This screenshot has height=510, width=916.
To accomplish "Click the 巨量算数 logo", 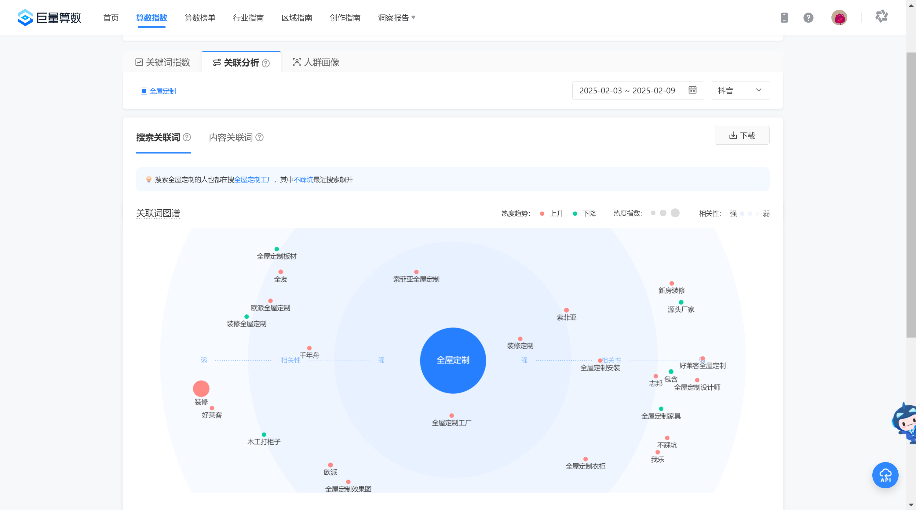I will pos(49,17).
